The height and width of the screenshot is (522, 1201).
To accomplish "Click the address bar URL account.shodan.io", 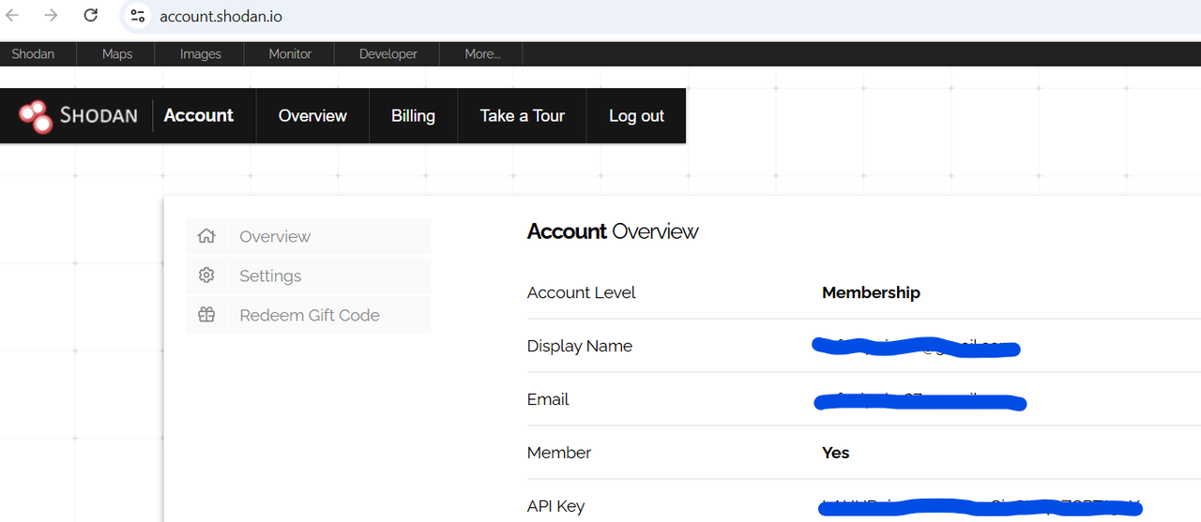I will pos(220,17).
